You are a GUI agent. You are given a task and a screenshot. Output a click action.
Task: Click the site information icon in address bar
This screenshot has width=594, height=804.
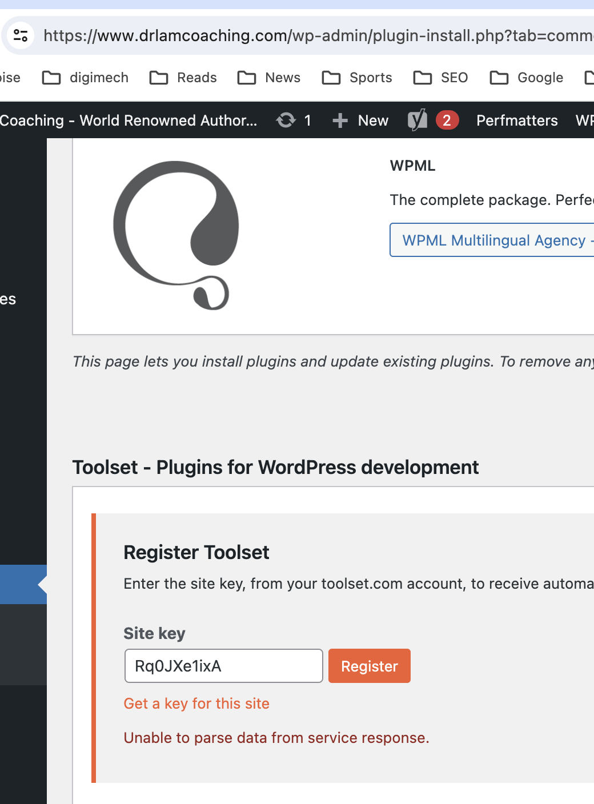(x=21, y=35)
